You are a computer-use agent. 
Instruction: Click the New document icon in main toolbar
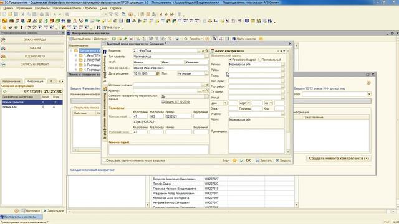(x=4, y=14)
